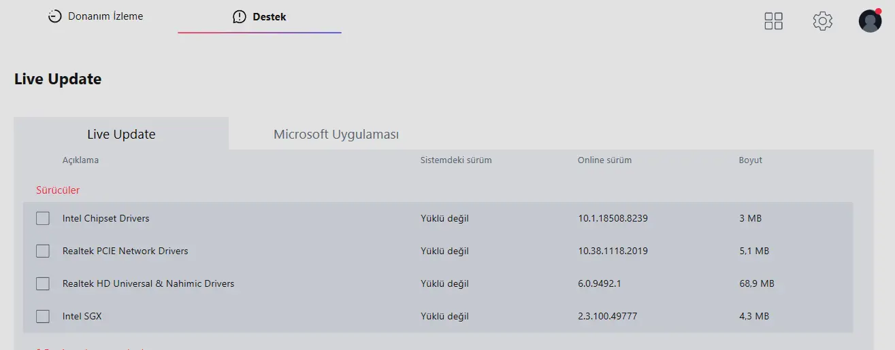Click version 6.0.9492.1
This screenshot has height=350, width=895.
point(599,283)
